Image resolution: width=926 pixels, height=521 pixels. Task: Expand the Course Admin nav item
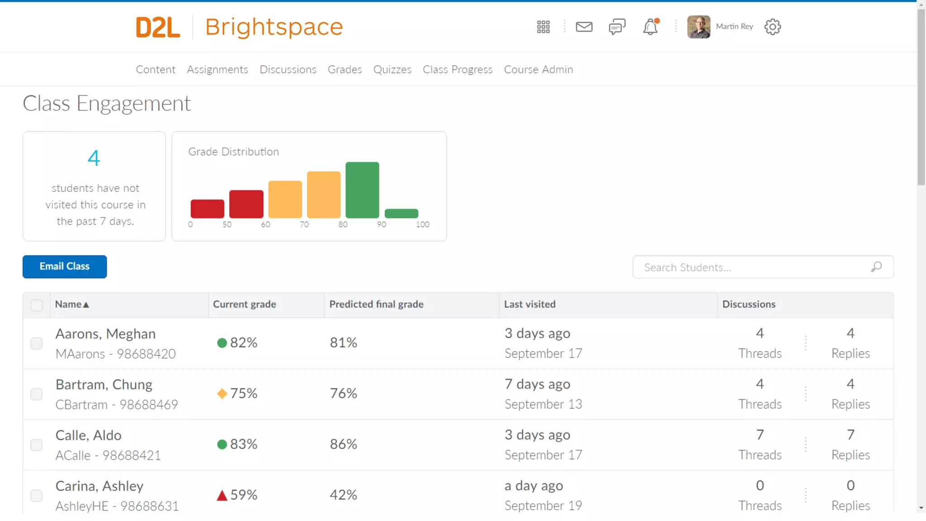pos(538,69)
